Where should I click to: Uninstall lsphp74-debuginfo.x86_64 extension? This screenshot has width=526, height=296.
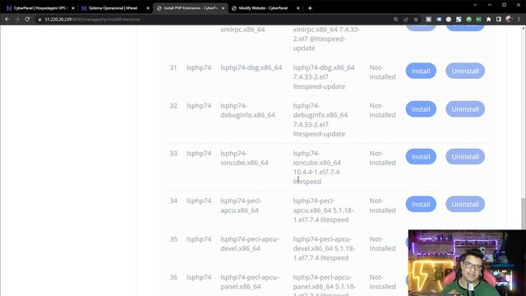(x=465, y=109)
